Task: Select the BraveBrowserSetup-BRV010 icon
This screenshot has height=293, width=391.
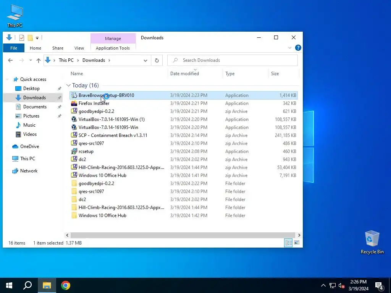Action: [74, 95]
